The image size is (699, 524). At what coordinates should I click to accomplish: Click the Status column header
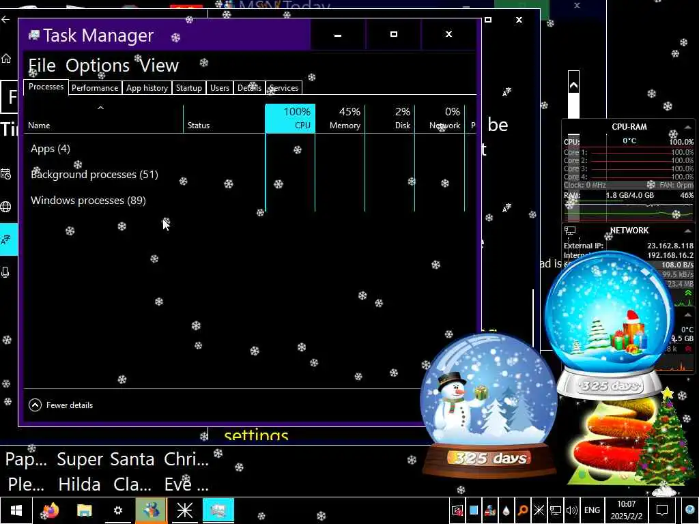pos(224,119)
